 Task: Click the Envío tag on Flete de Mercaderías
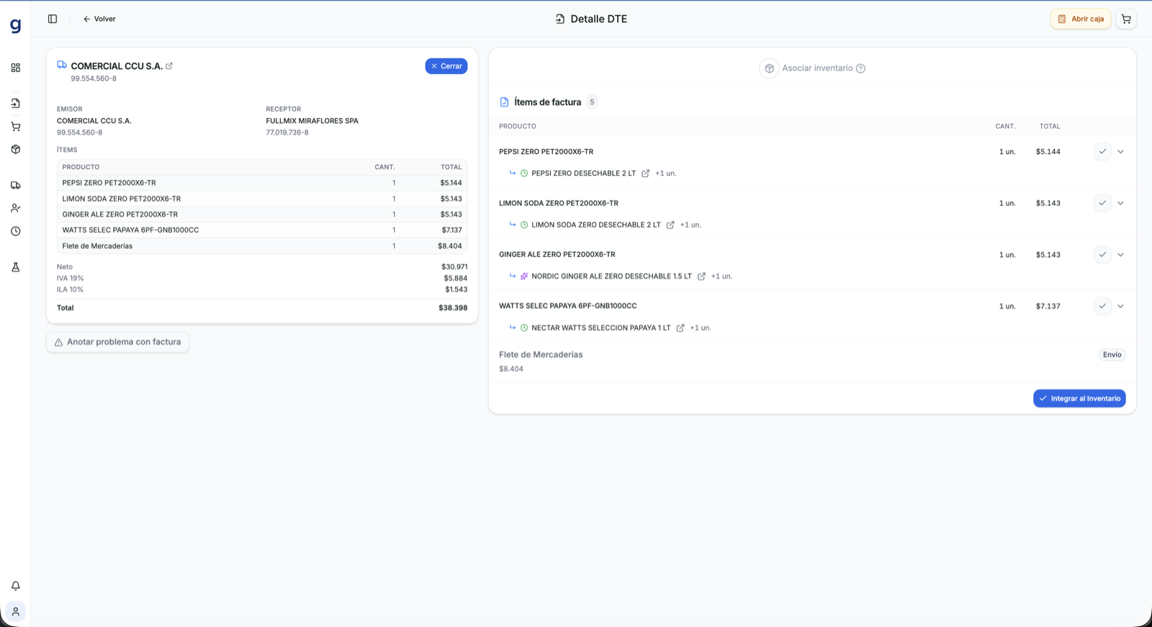pyautogui.click(x=1112, y=355)
